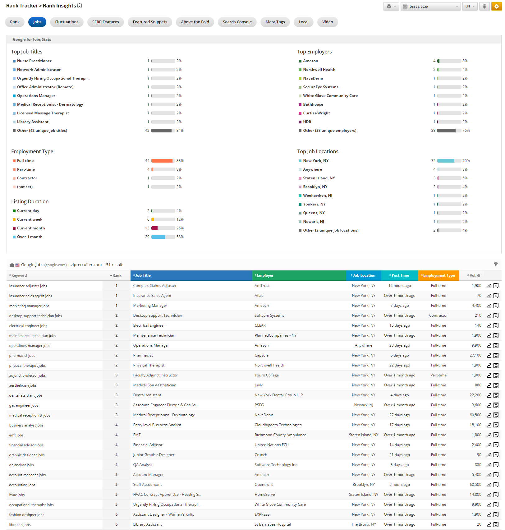Sort table by Post Time header
Viewport: 505px width, 530px height.
coord(400,275)
